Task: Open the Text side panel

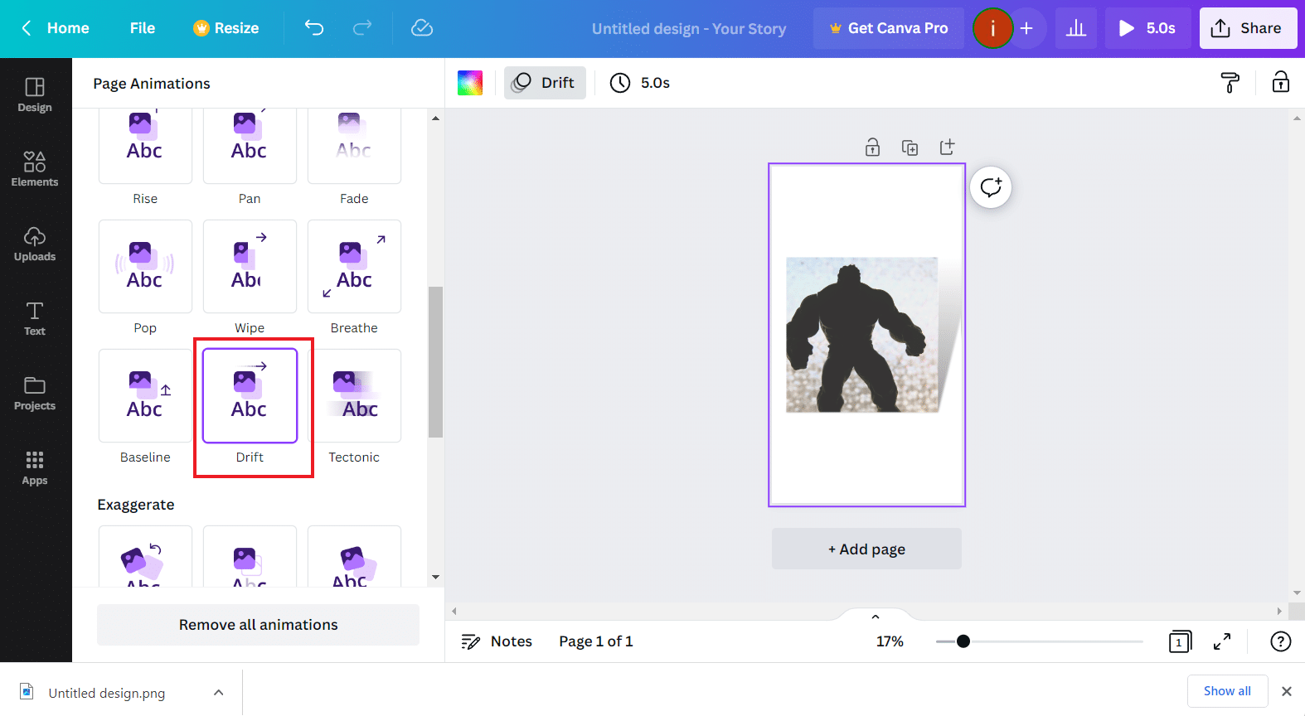Action: point(35,319)
